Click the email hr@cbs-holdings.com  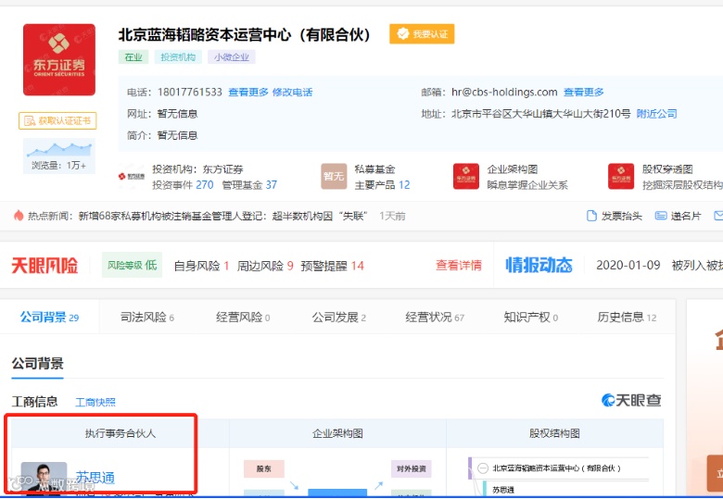click(504, 92)
